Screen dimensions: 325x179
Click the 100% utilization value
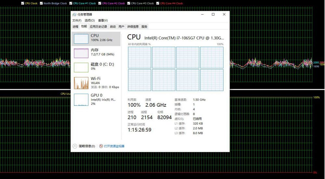tap(134, 105)
